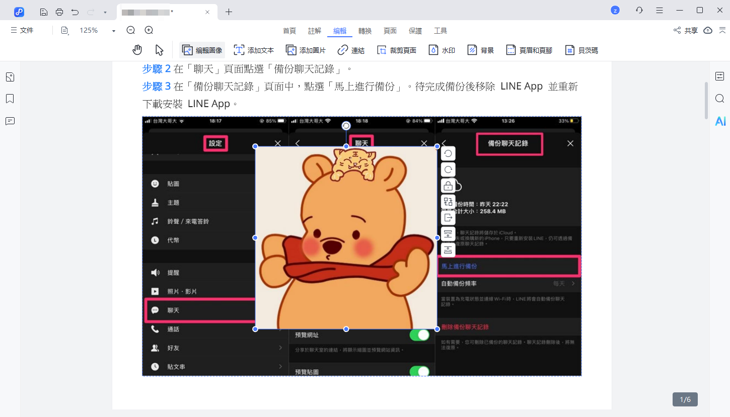Open the page thumbnails sidebar panel

pos(10,77)
